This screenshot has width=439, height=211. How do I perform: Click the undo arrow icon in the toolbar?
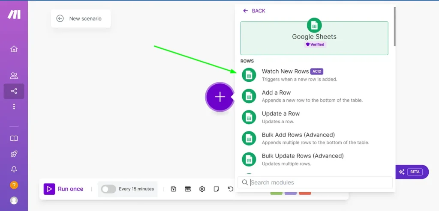pyautogui.click(x=230, y=189)
